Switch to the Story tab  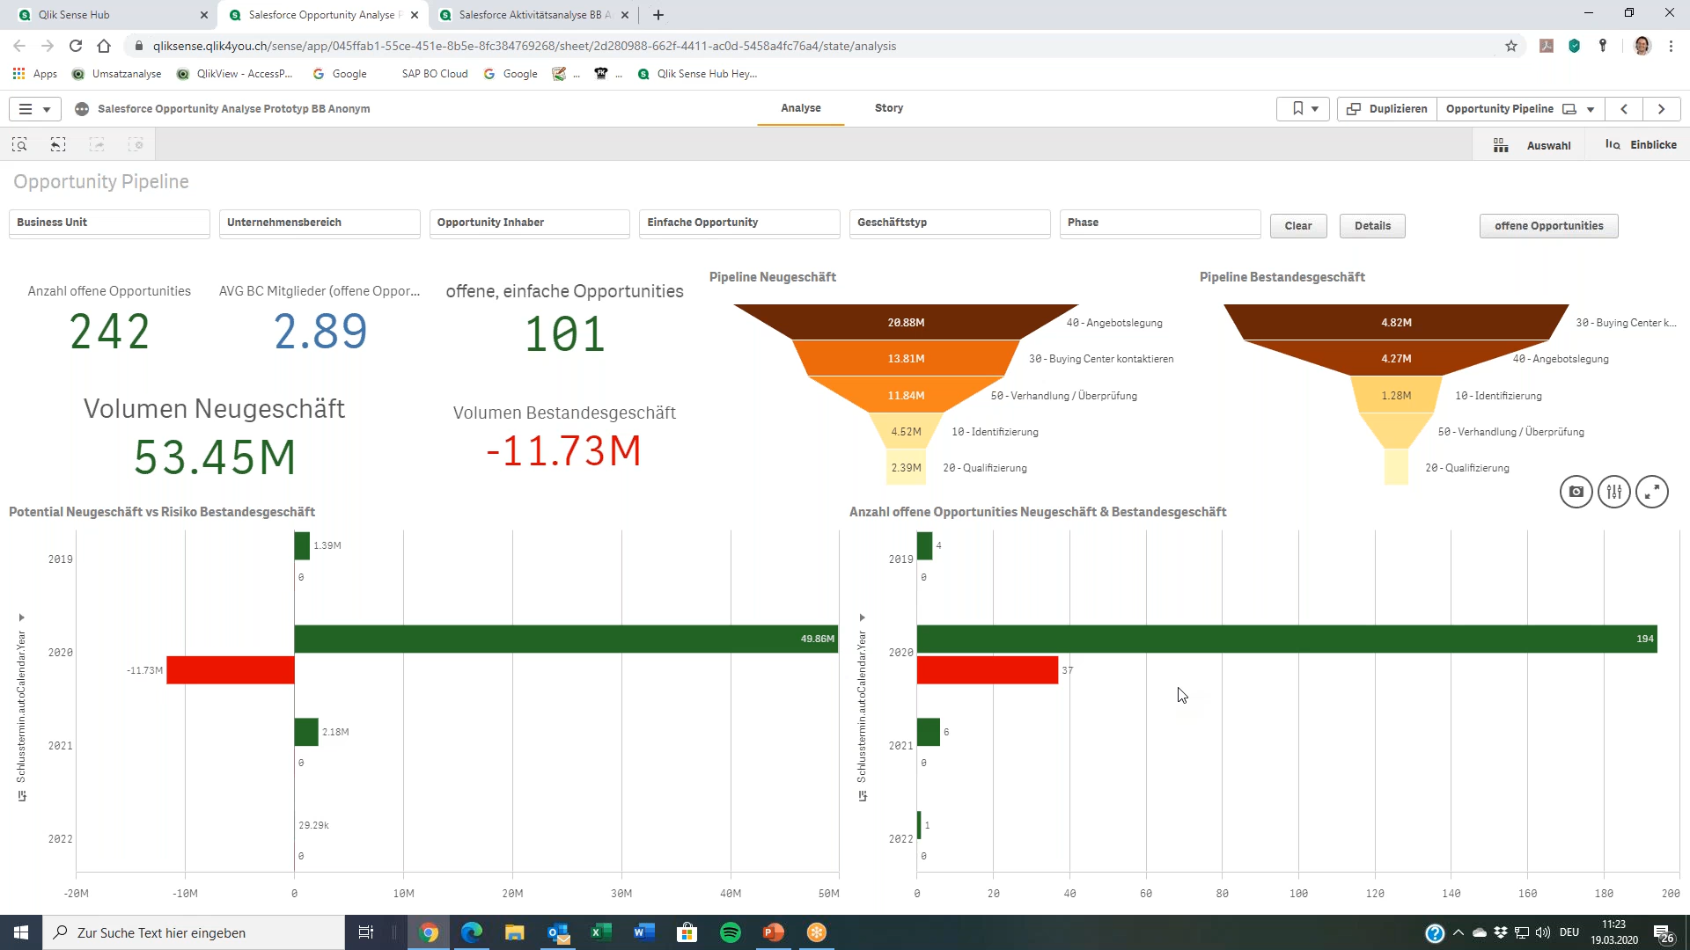[889, 108]
